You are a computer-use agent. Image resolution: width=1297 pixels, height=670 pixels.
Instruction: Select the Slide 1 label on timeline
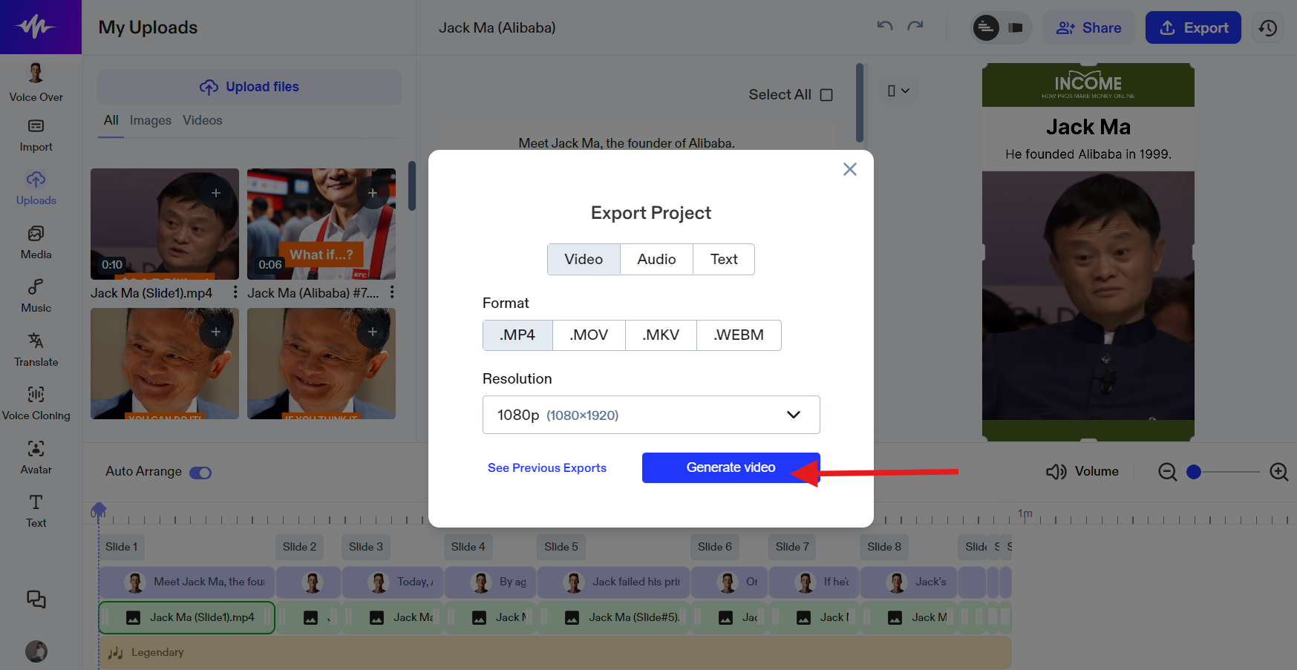pos(121,547)
